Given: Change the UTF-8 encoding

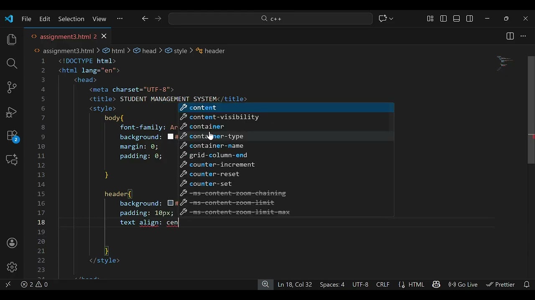Looking at the screenshot, I should 360,285.
